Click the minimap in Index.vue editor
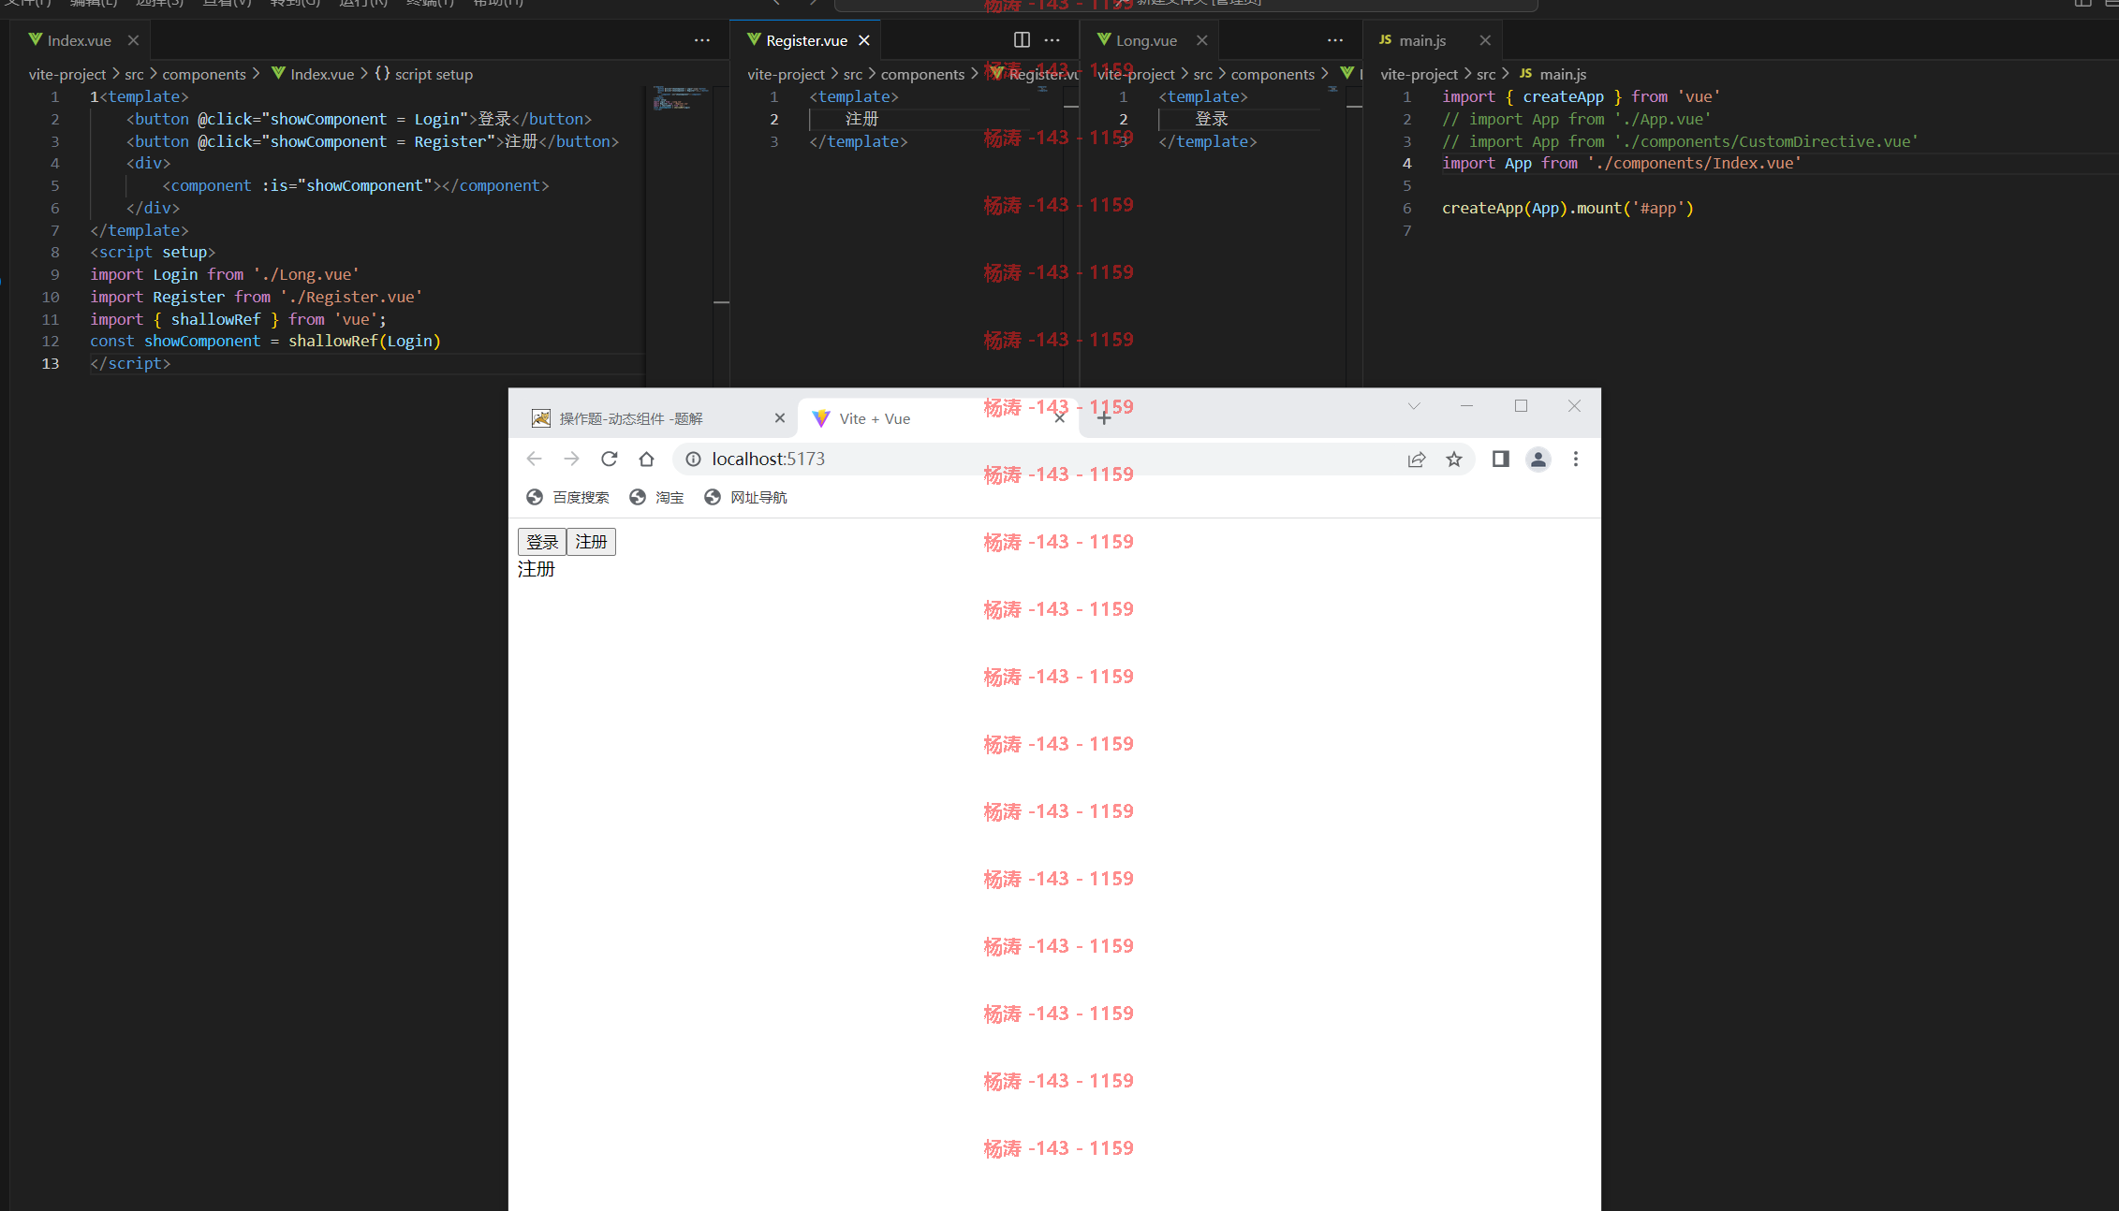The height and width of the screenshot is (1211, 2119). click(x=681, y=98)
